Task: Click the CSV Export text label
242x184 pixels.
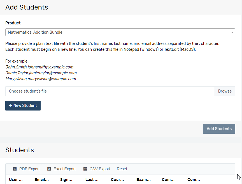Action: pyautogui.click(x=100, y=169)
